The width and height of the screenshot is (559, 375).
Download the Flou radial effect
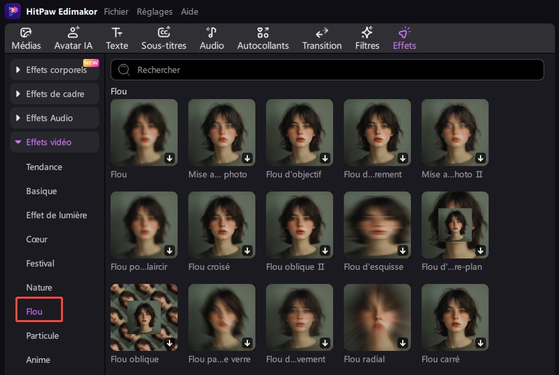pyautogui.click(x=403, y=343)
